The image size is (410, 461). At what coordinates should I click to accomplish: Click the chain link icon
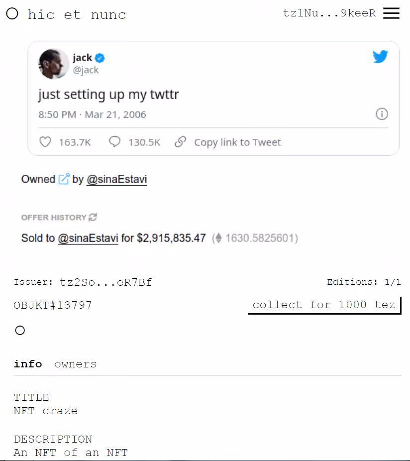(x=181, y=142)
